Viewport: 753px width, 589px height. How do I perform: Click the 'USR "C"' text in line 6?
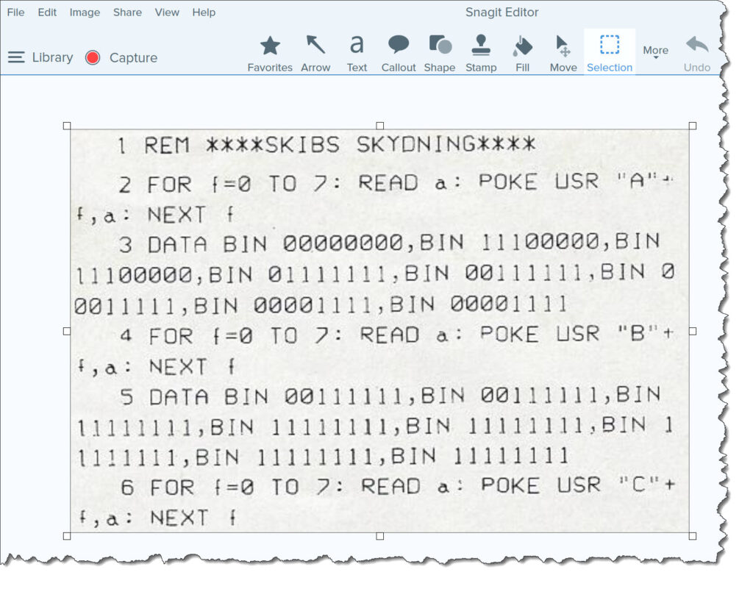click(x=607, y=485)
